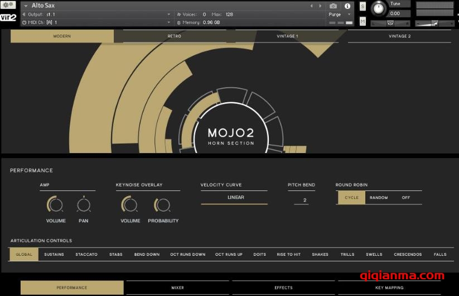Select the SWELLS articulation

tap(374, 254)
